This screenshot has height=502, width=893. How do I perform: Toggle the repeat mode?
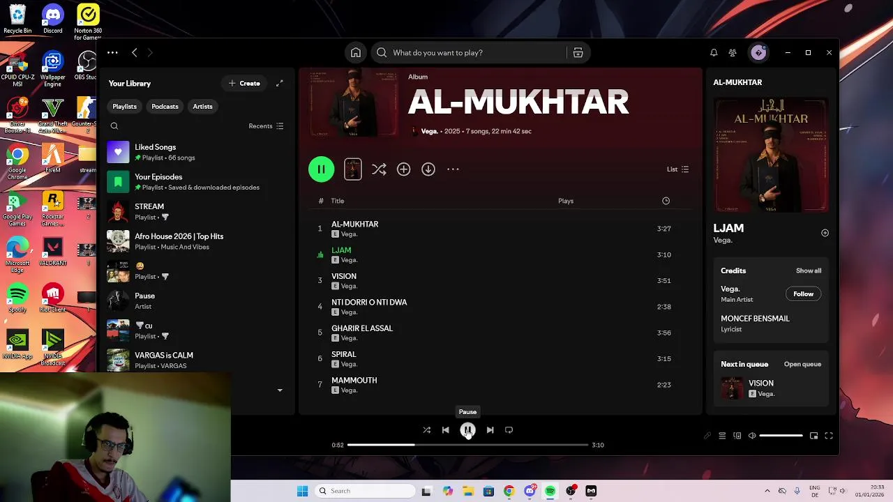point(509,430)
